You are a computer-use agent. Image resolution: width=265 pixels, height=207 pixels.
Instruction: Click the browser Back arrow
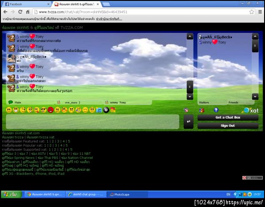(5, 12)
